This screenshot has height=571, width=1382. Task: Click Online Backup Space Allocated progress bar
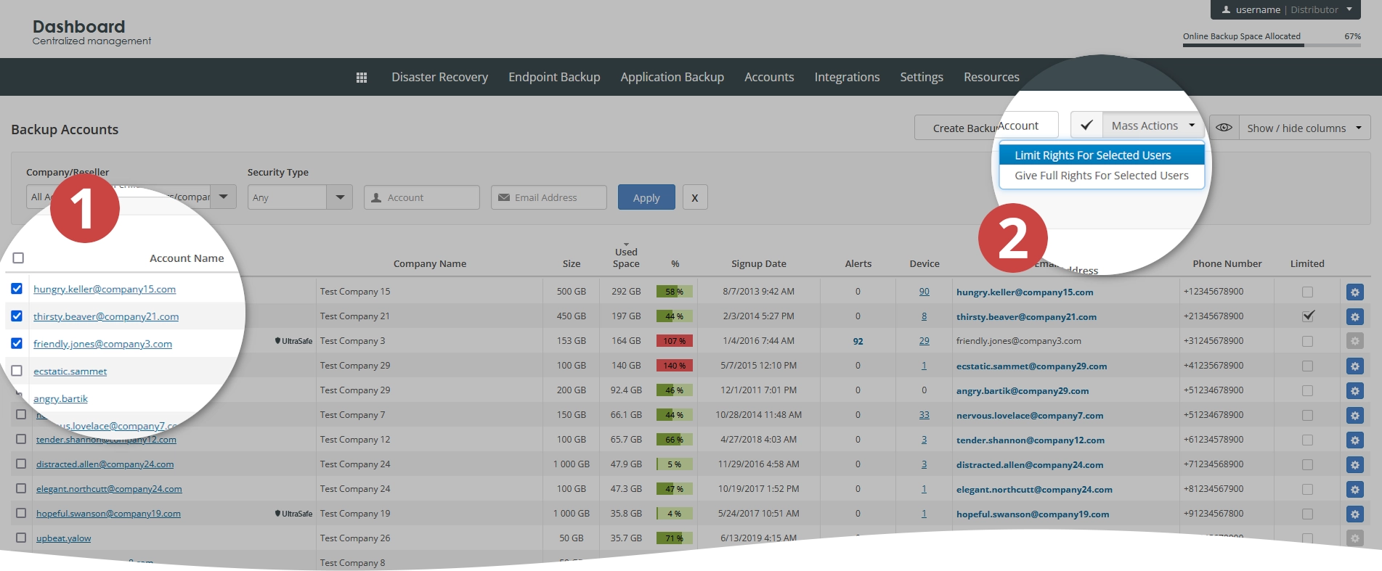coord(1272,45)
